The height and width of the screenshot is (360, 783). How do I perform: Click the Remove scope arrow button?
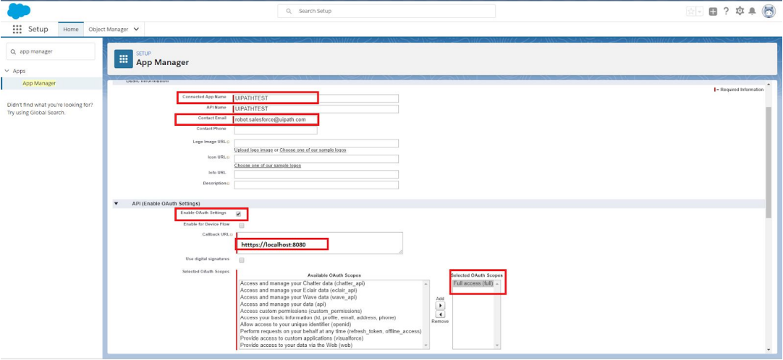pos(441,314)
